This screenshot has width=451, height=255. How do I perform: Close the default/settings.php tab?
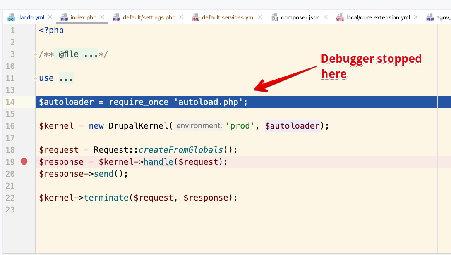[x=181, y=17]
